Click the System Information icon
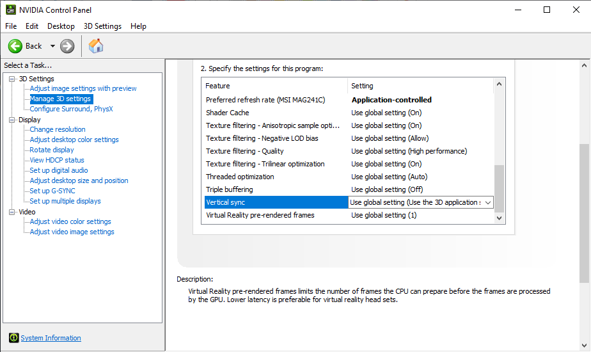Image resolution: width=591 pixels, height=352 pixels. click(x=13, y=338)
